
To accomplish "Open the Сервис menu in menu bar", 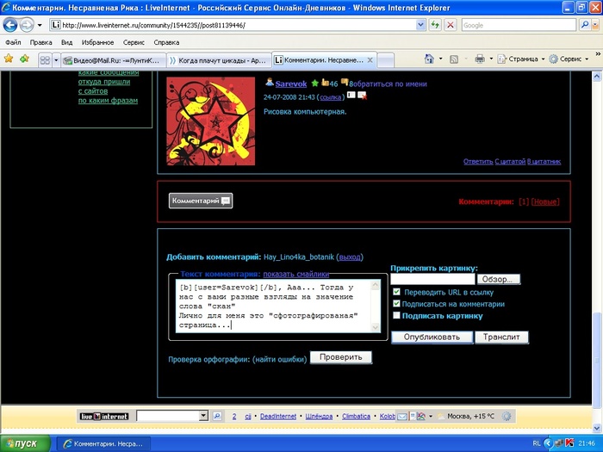I will (134, 42).
